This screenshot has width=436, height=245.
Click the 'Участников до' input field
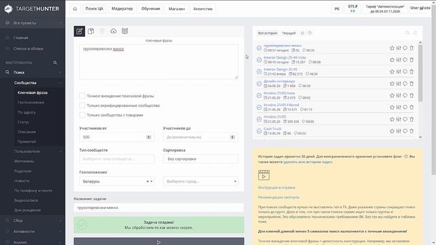coord(200,137)
